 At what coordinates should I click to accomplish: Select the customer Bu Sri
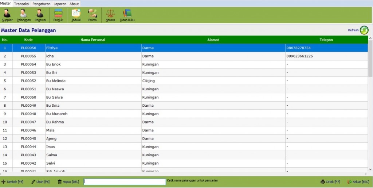click(184, 73)
